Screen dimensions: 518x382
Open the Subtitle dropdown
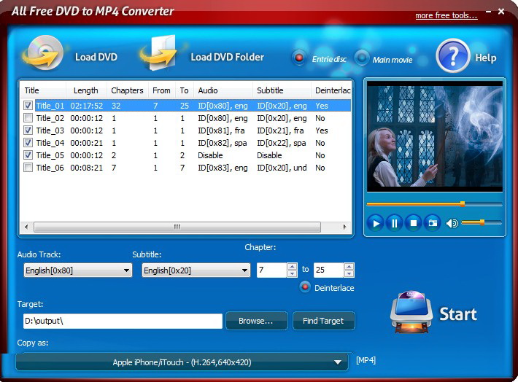tap(196, 270)
